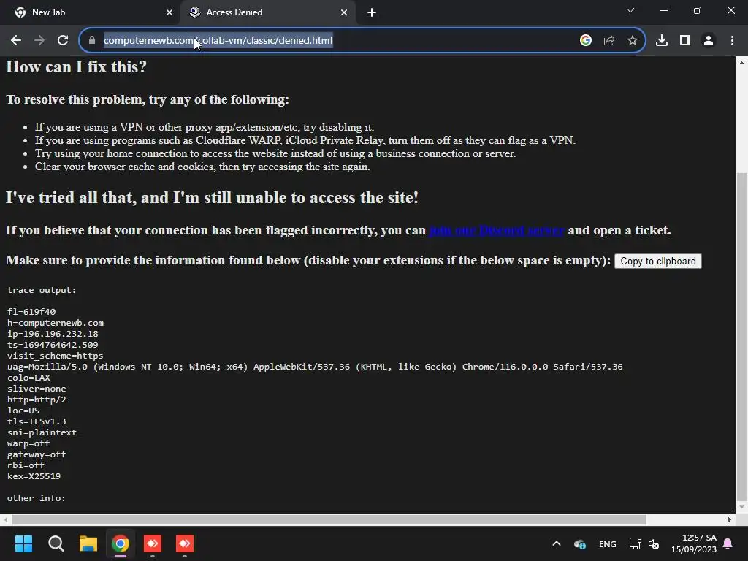Close the New Tab tab
Viewport: 748px width, 561px height.
pyautogui.click(x=169, y=12)
